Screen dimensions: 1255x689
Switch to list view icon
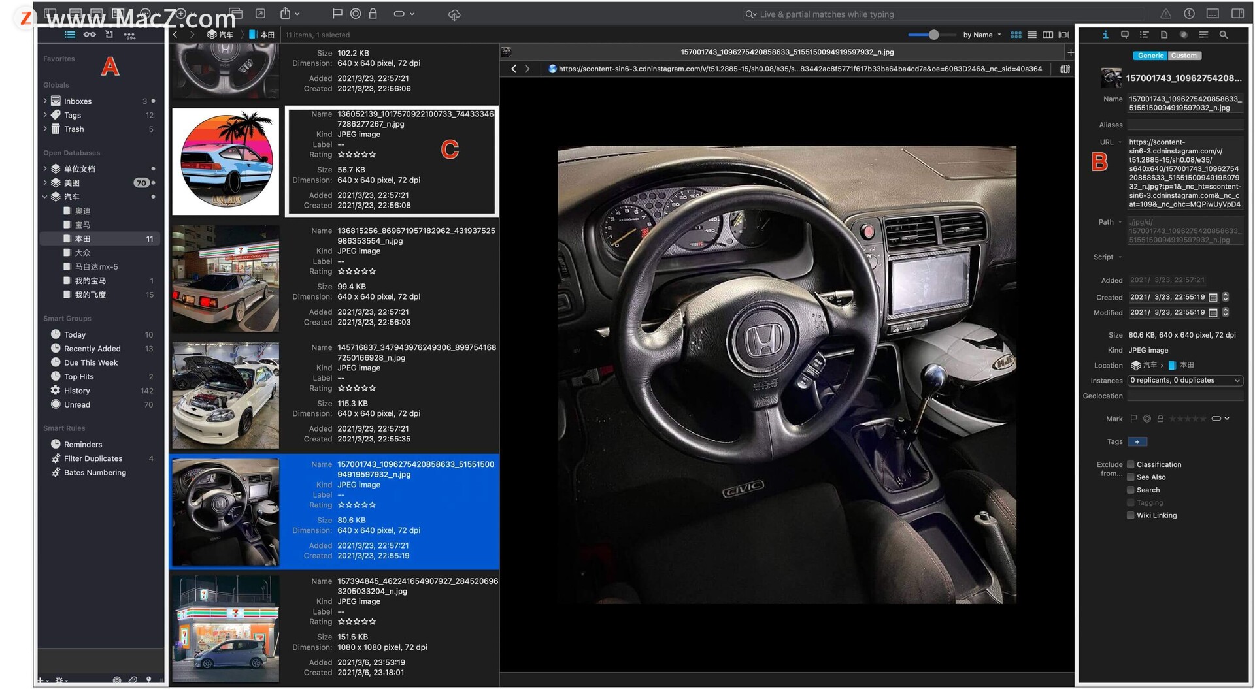point(1032,35)
